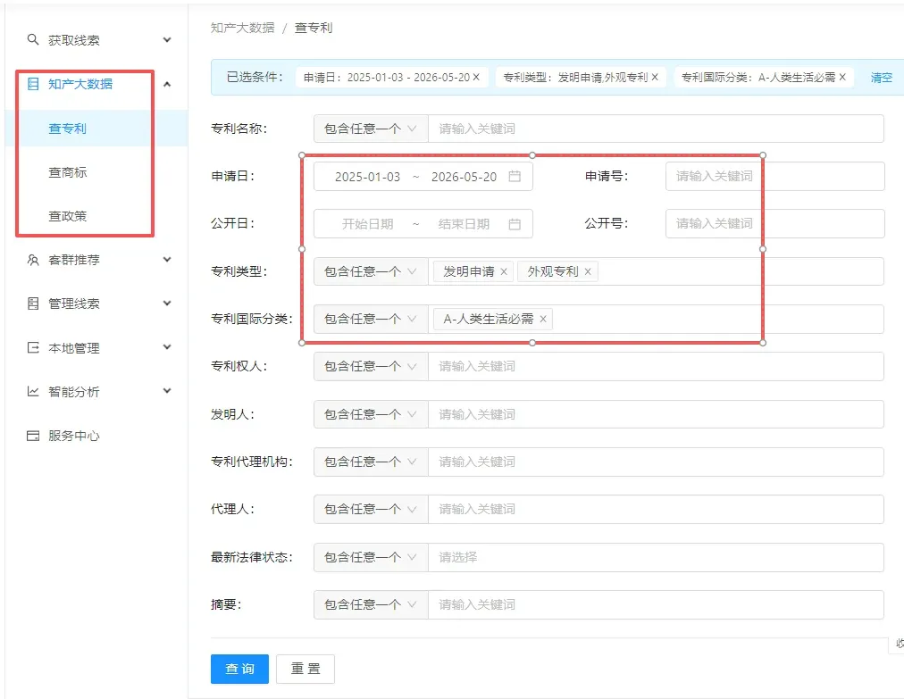Remove the A-人类生活必需 field tag
This screenshot has height=699, width=904.
coord(542,319)
